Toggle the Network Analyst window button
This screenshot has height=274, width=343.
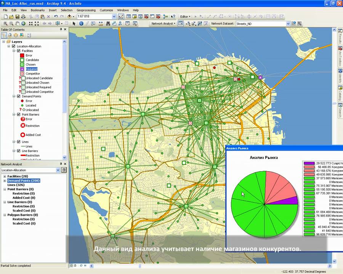181,23
